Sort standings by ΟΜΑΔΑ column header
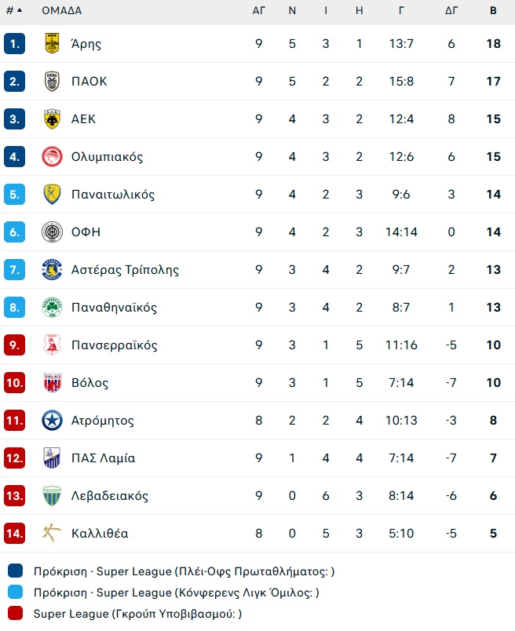Image resolution: width=515 pixels, height=631 pixels. [x=61, y=10]
